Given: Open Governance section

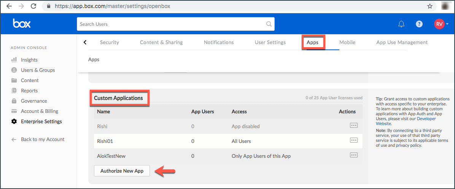Looking at the screenshot, I should 33,101.
